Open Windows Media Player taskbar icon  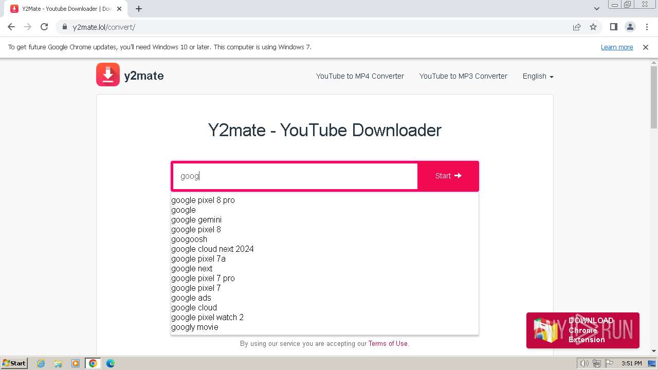[76, 363]
